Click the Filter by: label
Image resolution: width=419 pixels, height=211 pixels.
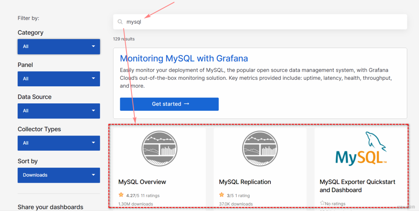pos(28,18)
